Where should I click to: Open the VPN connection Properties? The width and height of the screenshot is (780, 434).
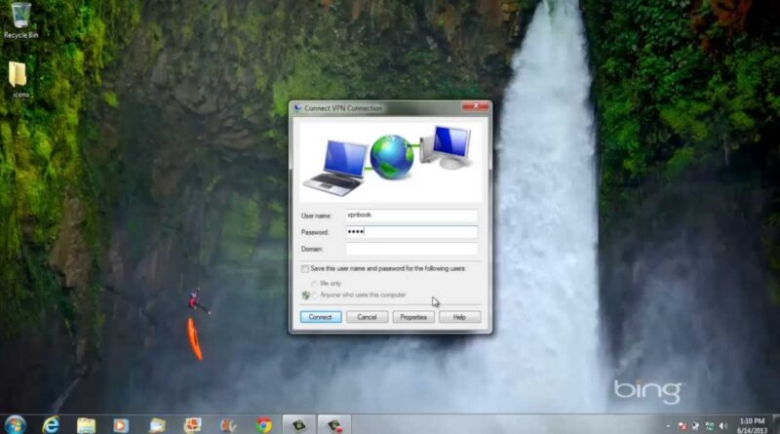[x=413, y=317]
